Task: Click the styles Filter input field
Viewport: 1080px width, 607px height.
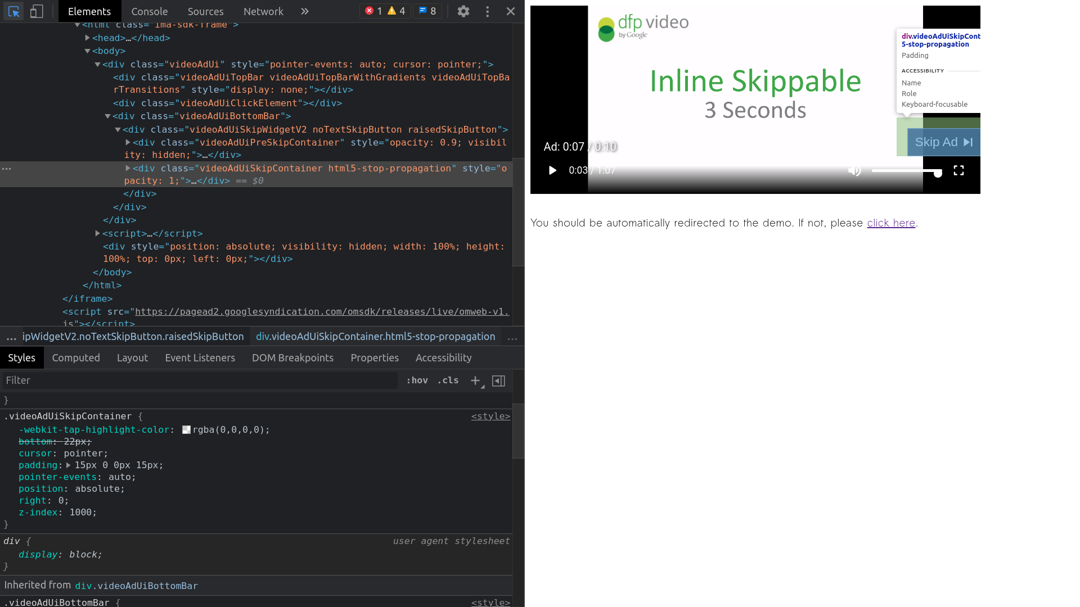Action: [112, 380]
